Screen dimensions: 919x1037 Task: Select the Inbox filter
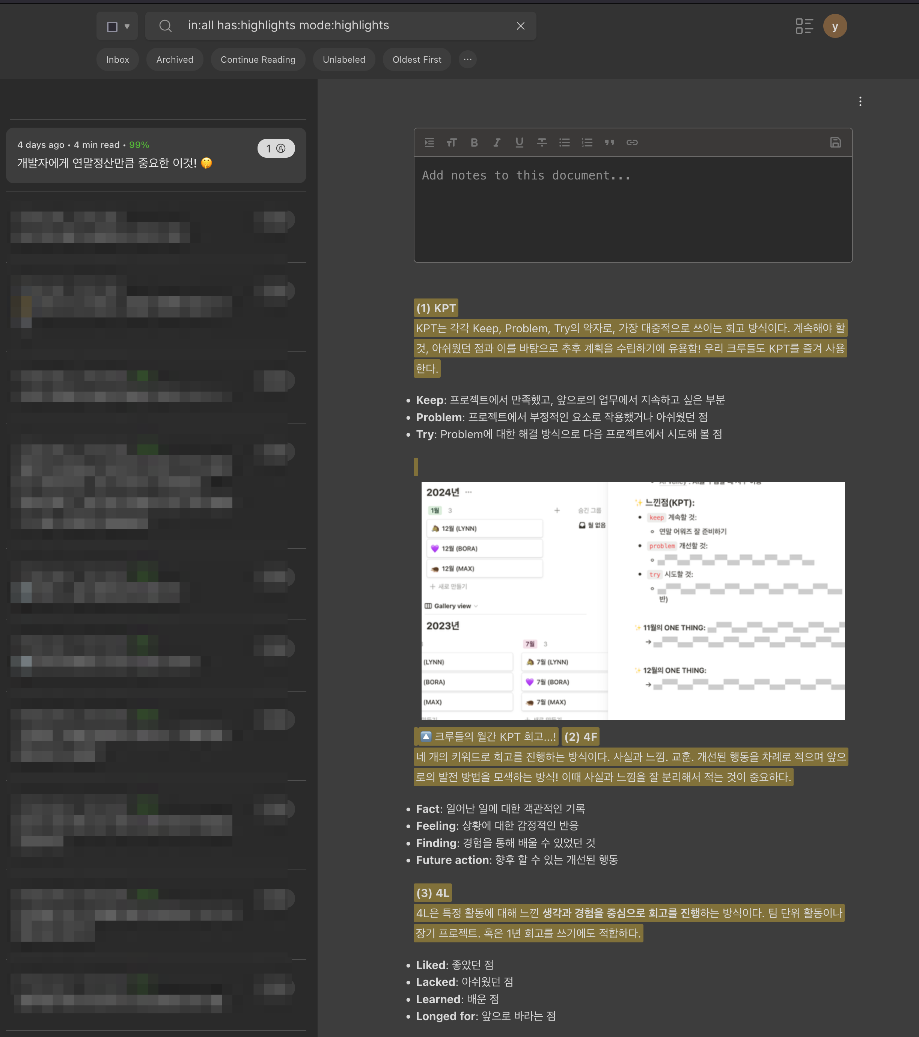(118, 59)
